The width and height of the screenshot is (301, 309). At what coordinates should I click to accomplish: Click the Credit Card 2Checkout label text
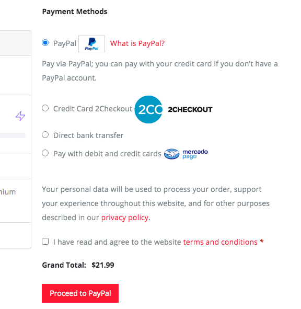coord(93,109)
